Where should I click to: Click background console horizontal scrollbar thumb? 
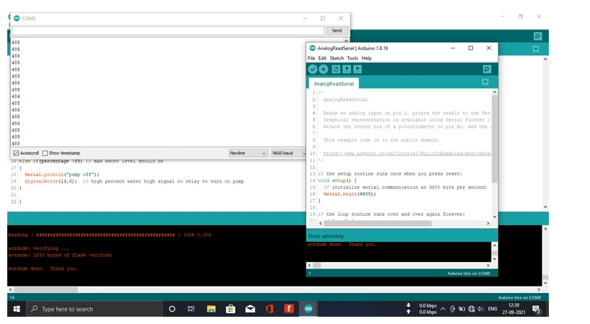46,289
